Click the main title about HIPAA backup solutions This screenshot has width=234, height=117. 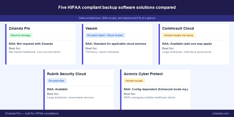(117, 8)
